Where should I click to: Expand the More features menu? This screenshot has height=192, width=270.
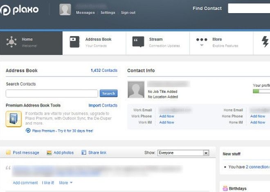(221, 43)
